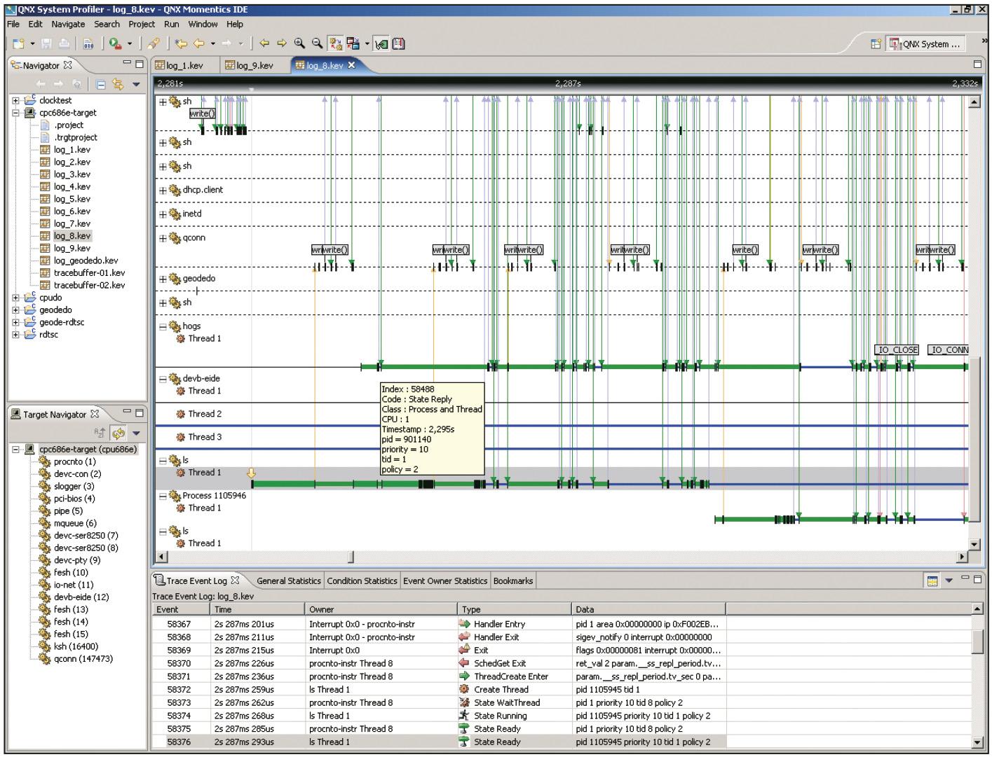This screenshot has height=757, width=992.
Task: Zoom in on the timeline
Action: [299, 44]
